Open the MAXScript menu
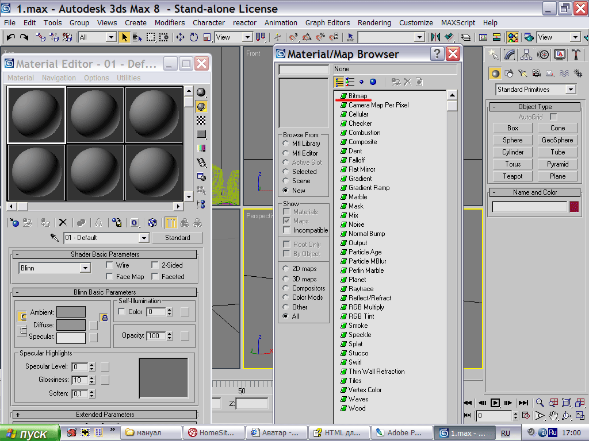Image resolution: width=589 pixels, height=441 pixels. click(458, 23)
